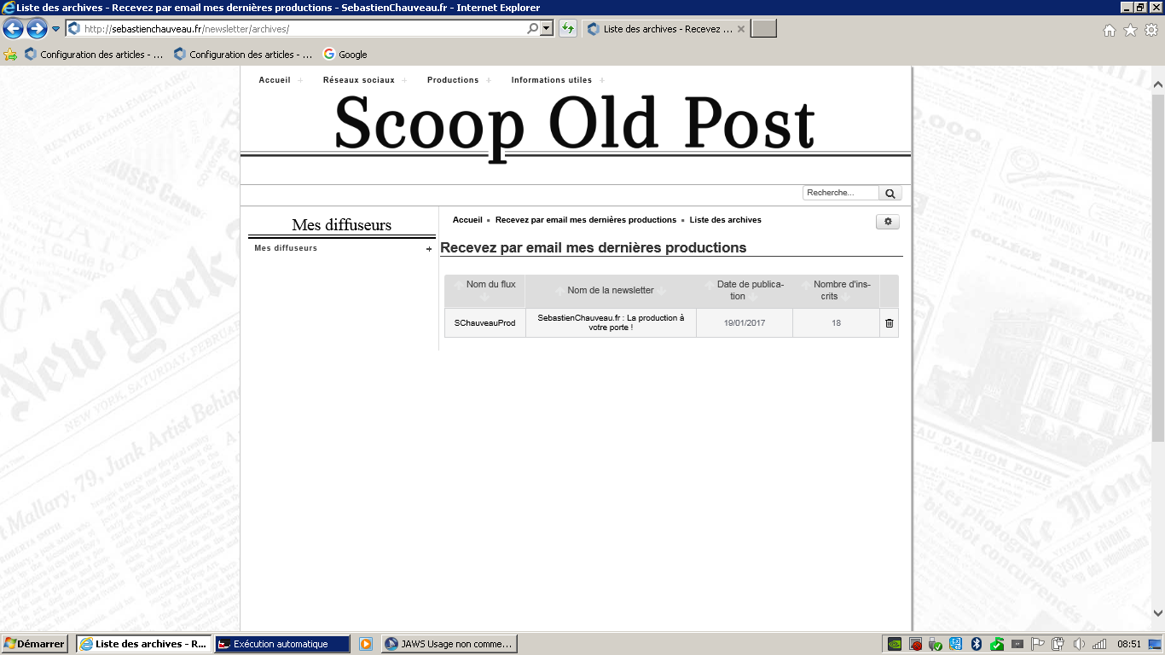Expand the Mes diffuseurs plus sign
Screen dimensions: 1165x655
tap(429, 249)
